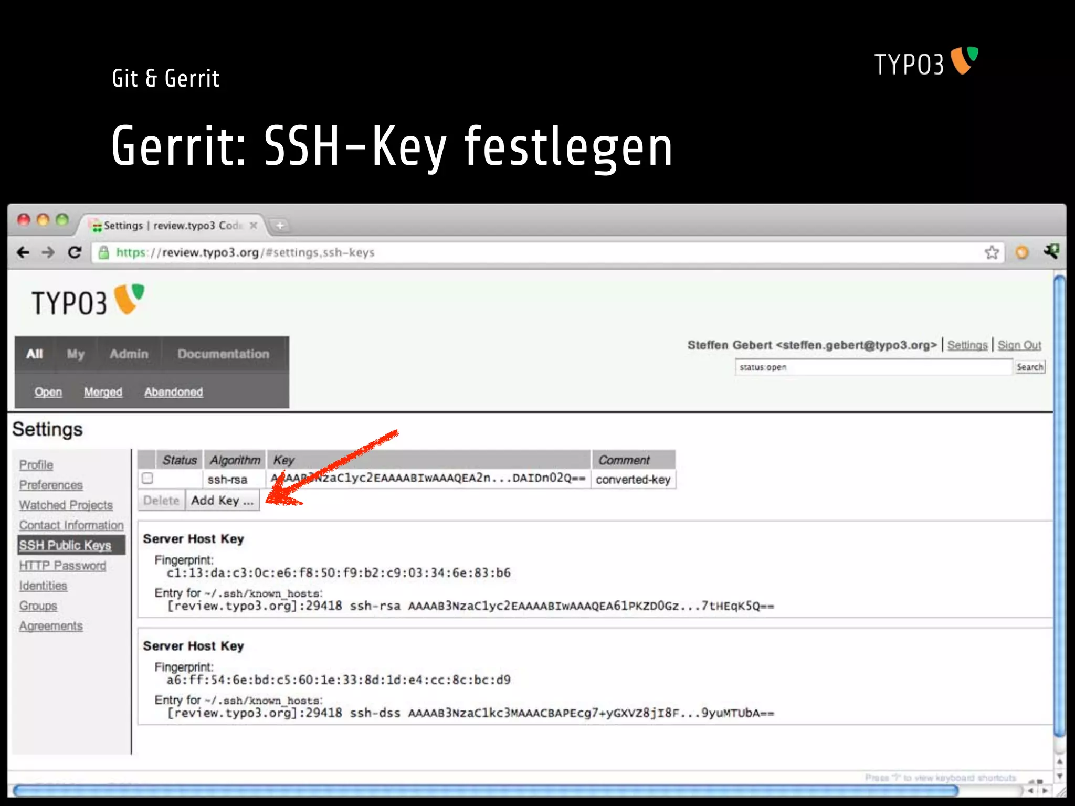Open the wrench menu icon in the browser
The width and height of the screenshot is (1075, 806).
tap(1051, 251)
